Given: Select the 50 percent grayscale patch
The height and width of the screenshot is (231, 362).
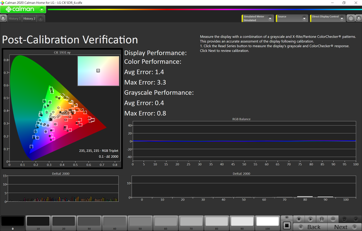Looking at the screenshot, I should (x=140, y=222).
